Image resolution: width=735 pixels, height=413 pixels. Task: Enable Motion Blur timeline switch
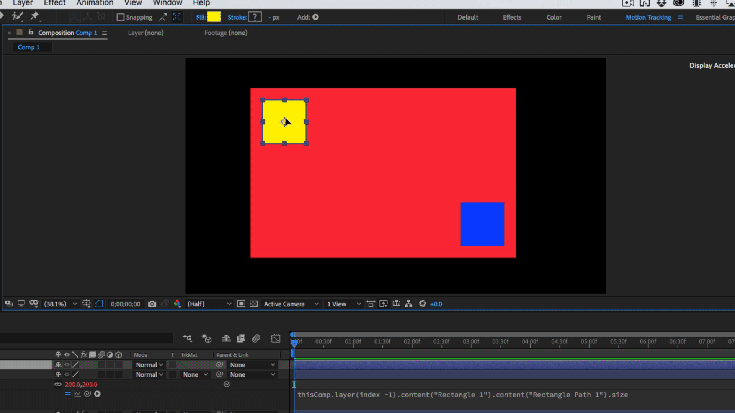point(256,338)
